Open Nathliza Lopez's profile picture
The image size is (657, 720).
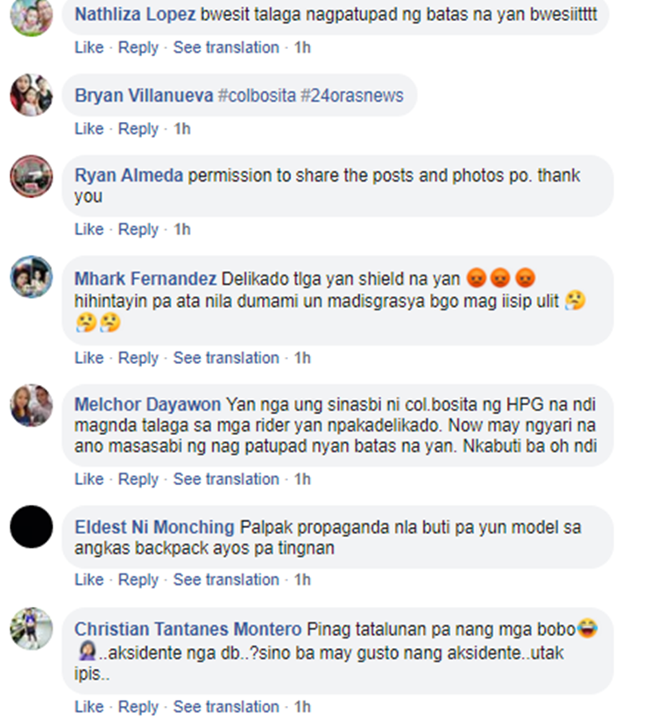pos(32,16)
